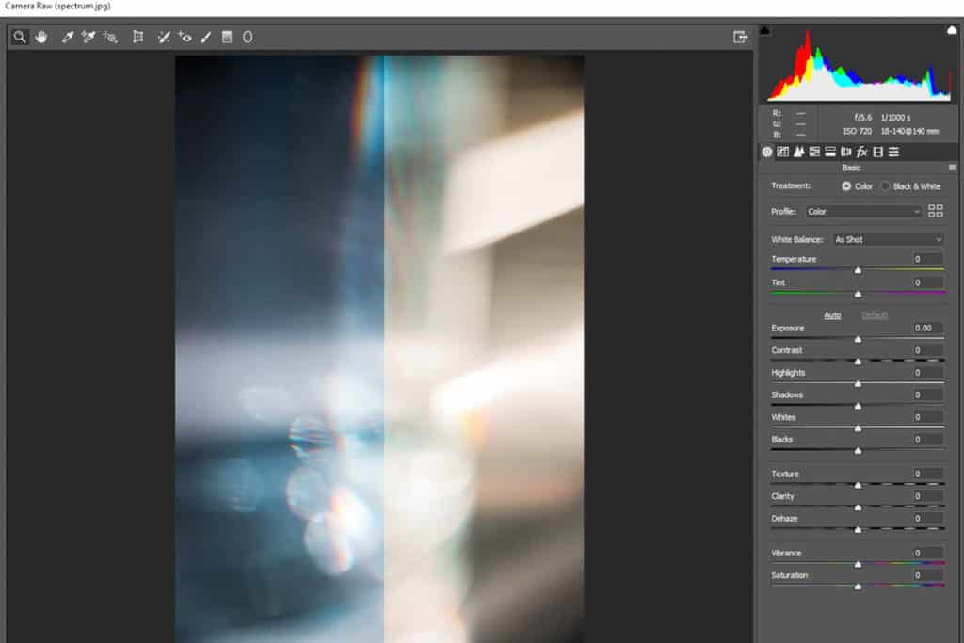
Task: Select the Adjustment Brush tool
Action: pos(206,37)
